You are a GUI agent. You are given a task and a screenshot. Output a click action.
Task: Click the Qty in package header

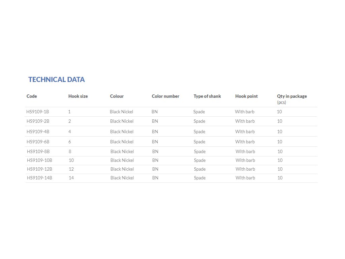[x=292, y=96]
